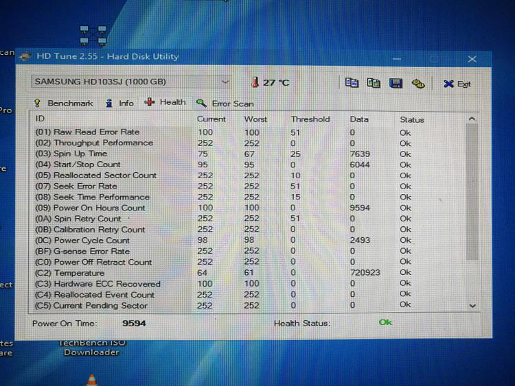The image size is (515, 386).
Task: Click the vertical scrollbar thumb of health list
Action: (x=472, y=192)
